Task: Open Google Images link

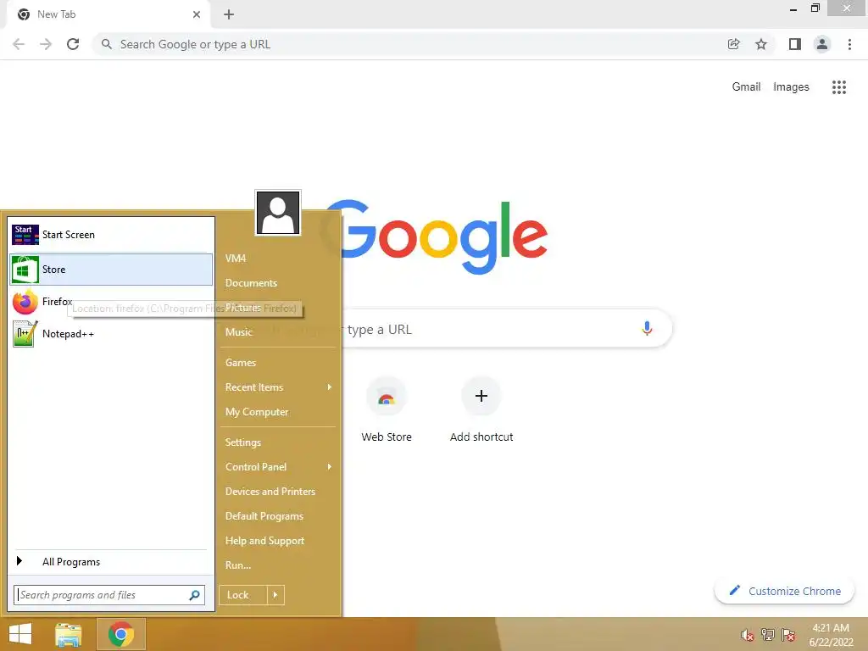Action: tap(791, 87)
